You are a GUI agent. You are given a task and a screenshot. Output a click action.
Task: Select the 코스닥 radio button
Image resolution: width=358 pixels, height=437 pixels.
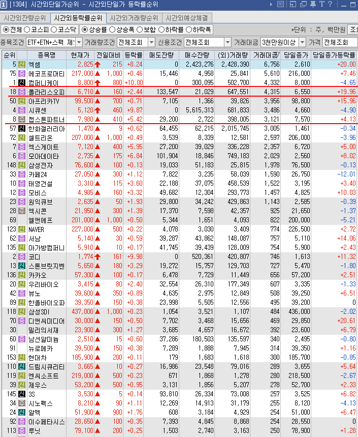[x=54, y=30]
